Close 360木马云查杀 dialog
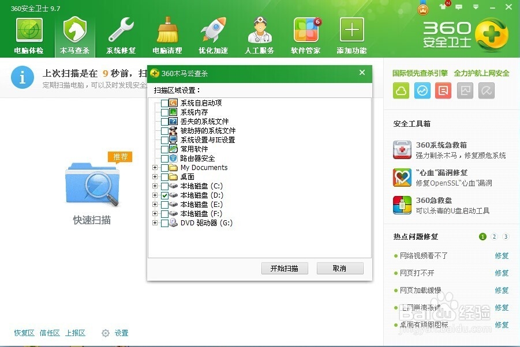This screenshot has height=347, width=520. coord(362,73)
